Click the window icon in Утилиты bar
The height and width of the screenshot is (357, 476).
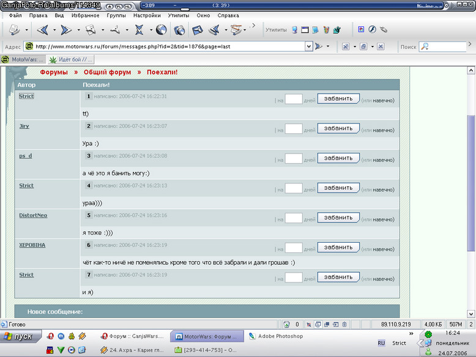pyautogui.click(x=305, y=30)
